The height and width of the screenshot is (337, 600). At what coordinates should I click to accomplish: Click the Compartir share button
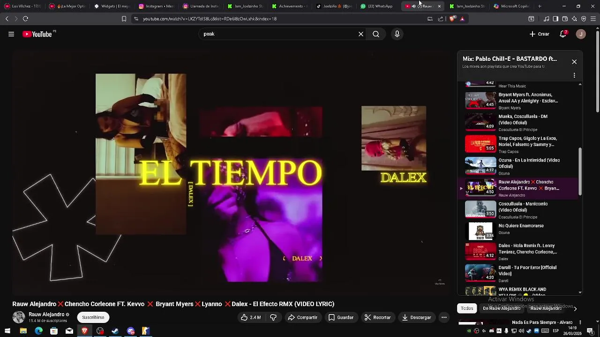[x=302, y=317]
